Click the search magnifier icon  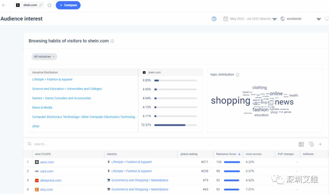tap(30, 144)
